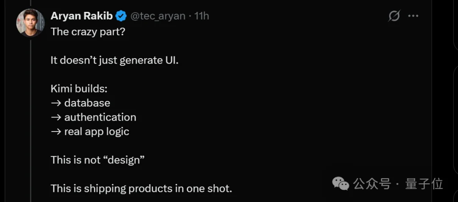Viewport: 458px width, 202px height.
Task: Click the word "authentication" in list
Action: [x=100, y=117]
